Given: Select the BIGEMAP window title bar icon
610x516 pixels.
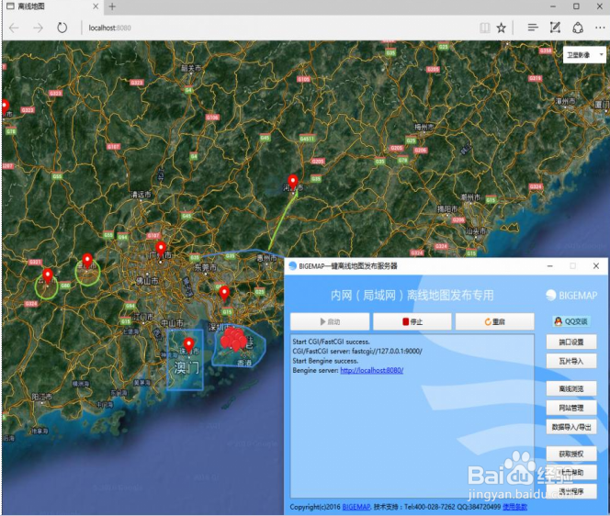Looking at the screenshot, I should (292, 266).
